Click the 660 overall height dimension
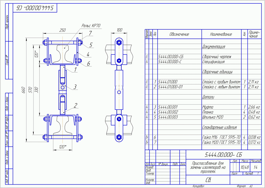This screenshot has width=265, height=188. (x=24, y=90)
